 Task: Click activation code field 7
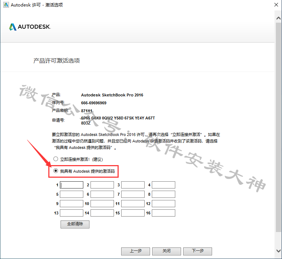click(133, 194)
